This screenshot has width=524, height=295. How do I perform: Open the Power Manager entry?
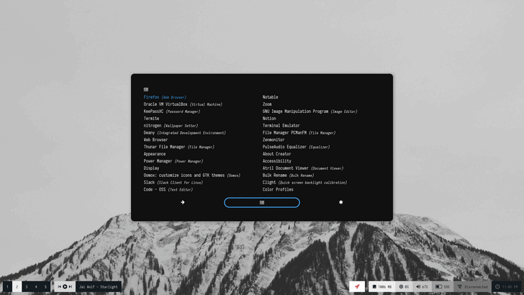point(173,161)
